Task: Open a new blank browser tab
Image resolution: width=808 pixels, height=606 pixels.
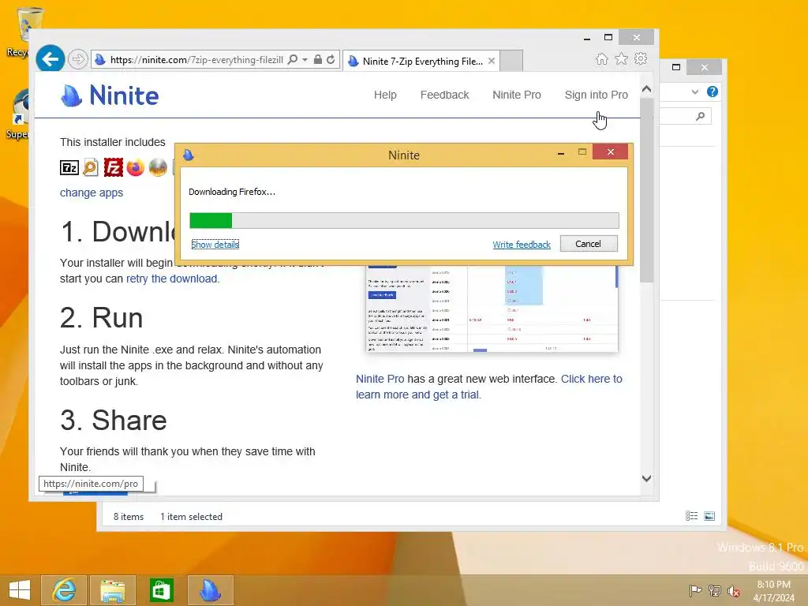Action: click(x=511, y=61)
